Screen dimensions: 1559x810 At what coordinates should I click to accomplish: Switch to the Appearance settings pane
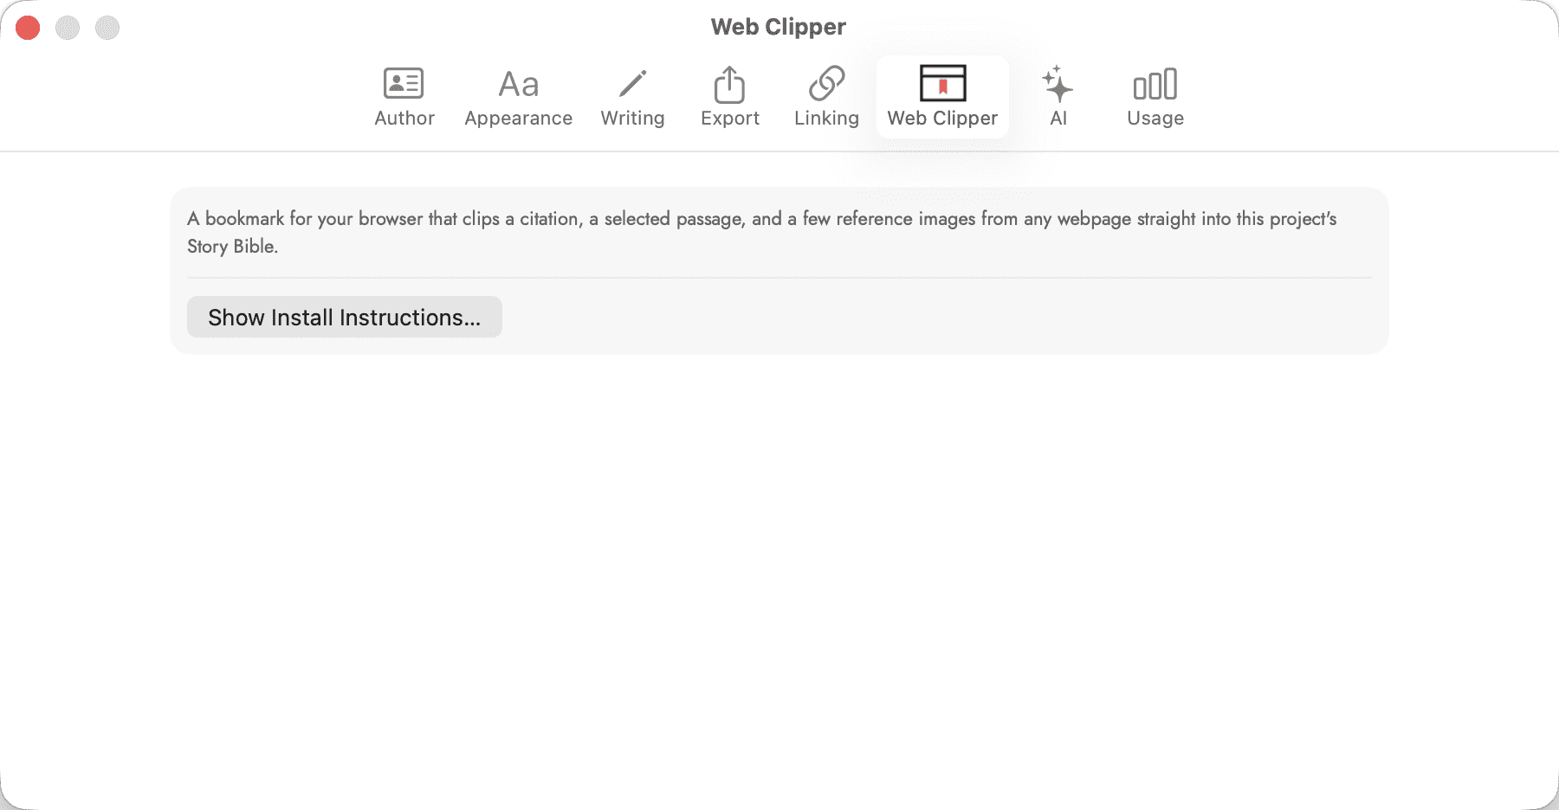[x=518, y=97]
